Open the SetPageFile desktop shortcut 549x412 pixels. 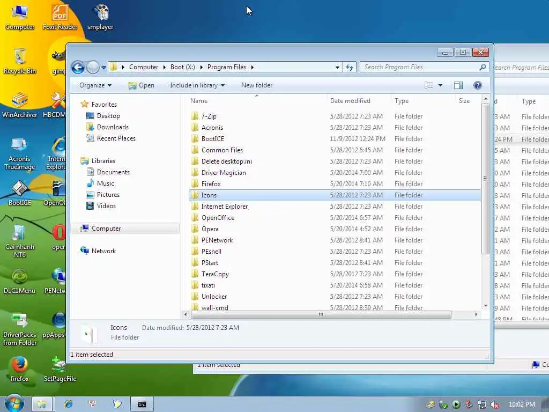pos(60,369)
